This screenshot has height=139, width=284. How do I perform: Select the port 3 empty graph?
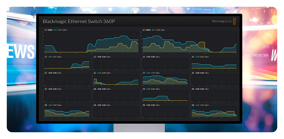pos(165,63)
